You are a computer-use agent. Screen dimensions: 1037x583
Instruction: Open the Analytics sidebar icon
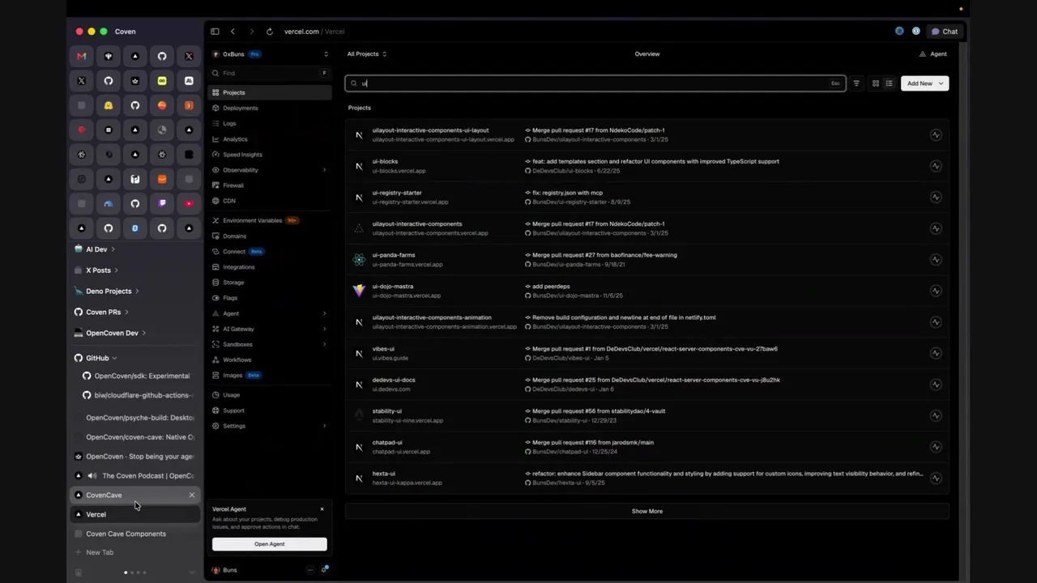216,138
